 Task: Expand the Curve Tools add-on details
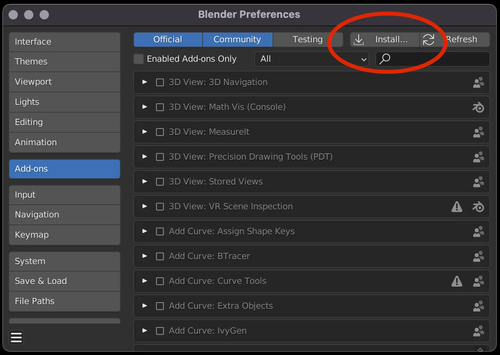[145, 281]
